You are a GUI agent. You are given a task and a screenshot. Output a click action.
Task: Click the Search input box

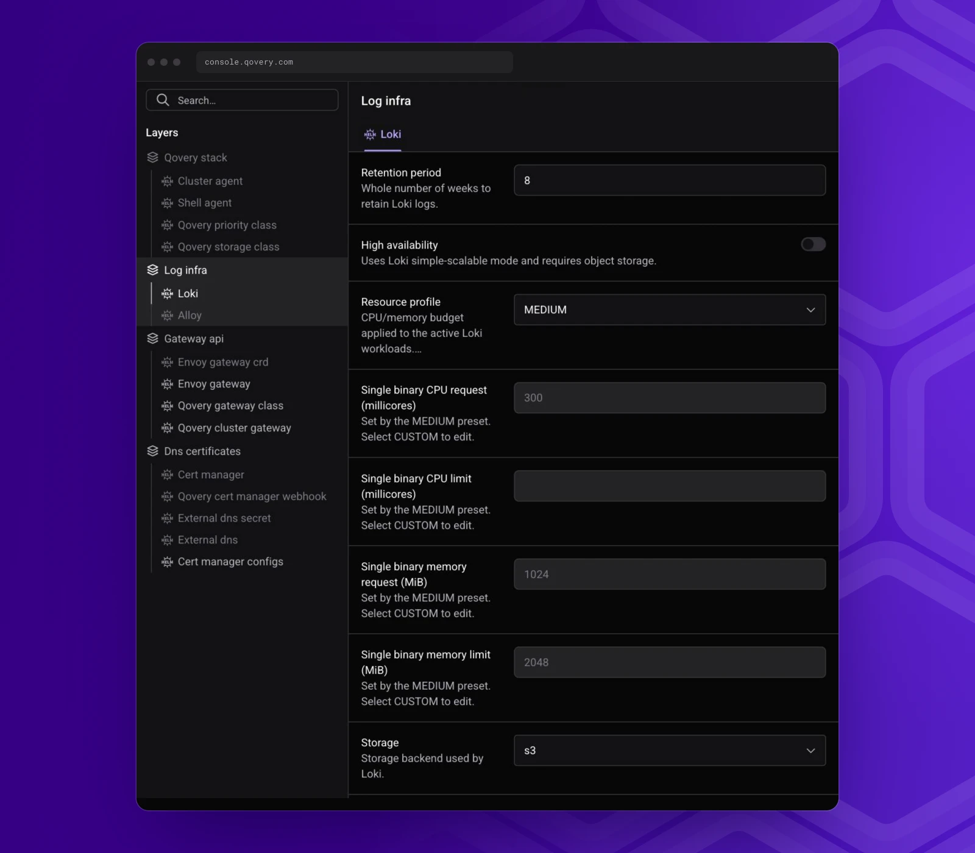[242, 100]
